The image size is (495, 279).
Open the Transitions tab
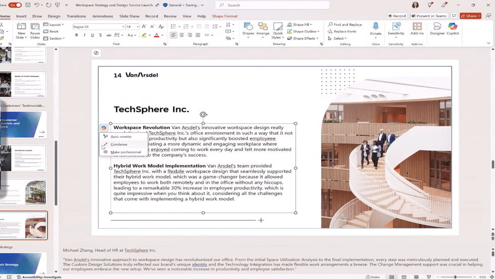pyautogui.click(x=76, y=16)
